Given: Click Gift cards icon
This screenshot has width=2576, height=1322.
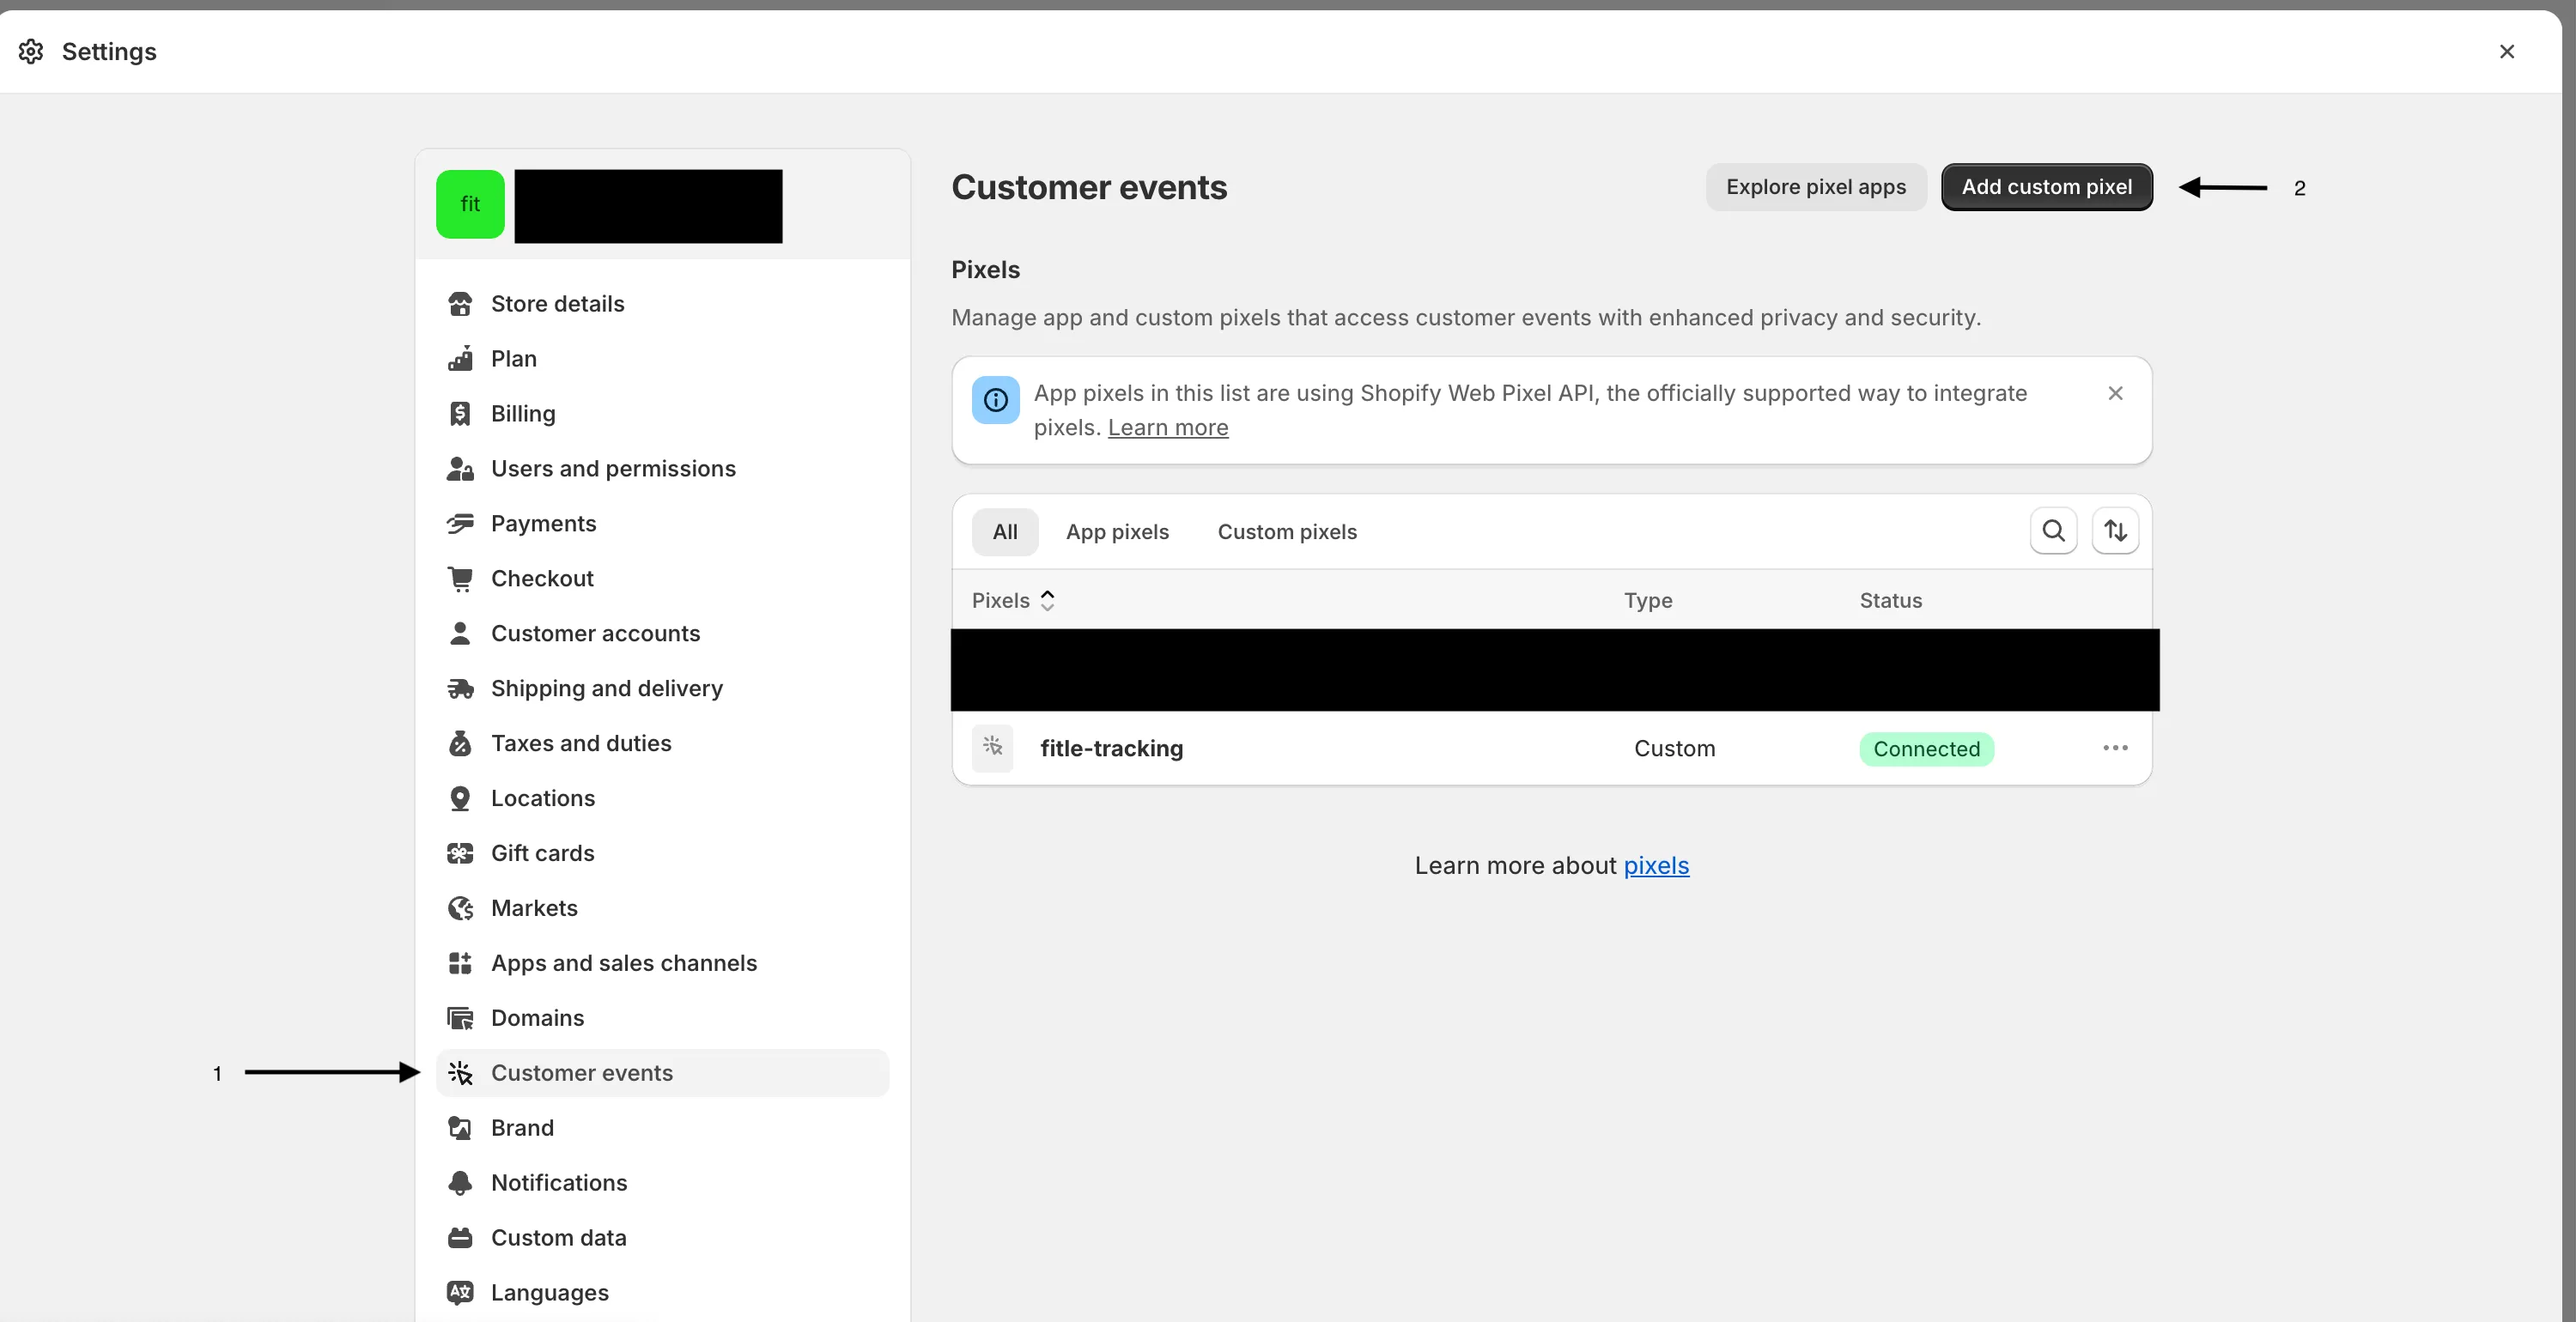Looking at the screenshot, I should [460, 854].
